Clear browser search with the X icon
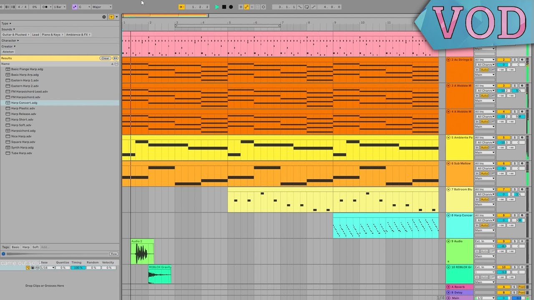 pyautogui.click(x=104, y=17)
